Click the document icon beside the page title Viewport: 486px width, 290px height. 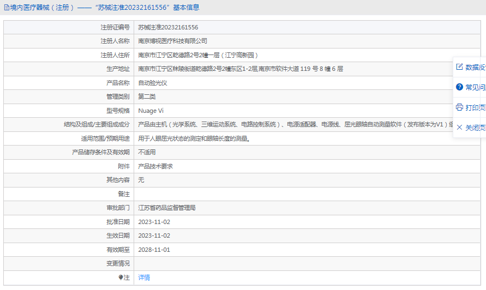(x=7, y=8)
